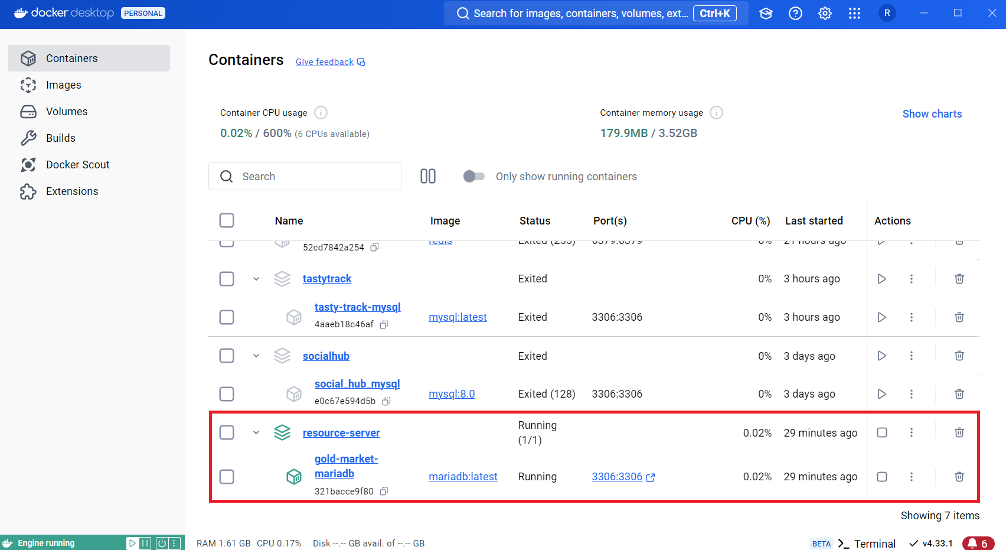
Task: Delete the social_hub_mysql container
Action: [x=959, y=394]
